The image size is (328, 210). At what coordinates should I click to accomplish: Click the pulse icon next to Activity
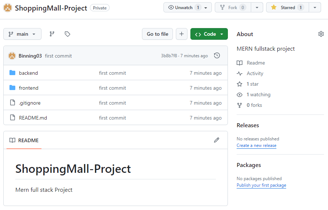[240, 74]
